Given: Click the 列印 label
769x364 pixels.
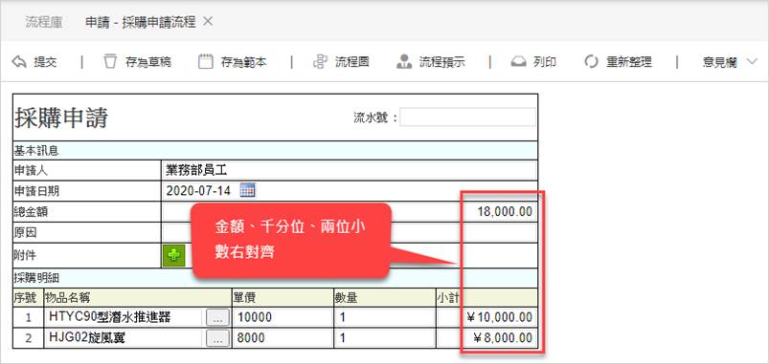Looking at the screenshot, I should [x=545, y=62].
